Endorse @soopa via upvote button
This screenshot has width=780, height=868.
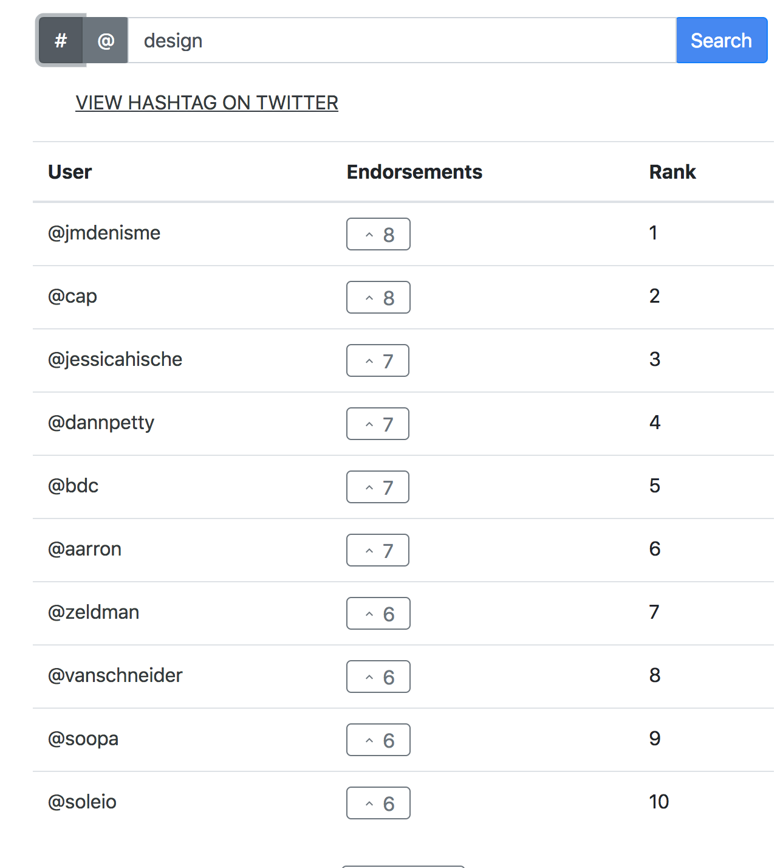coord(378,740)
